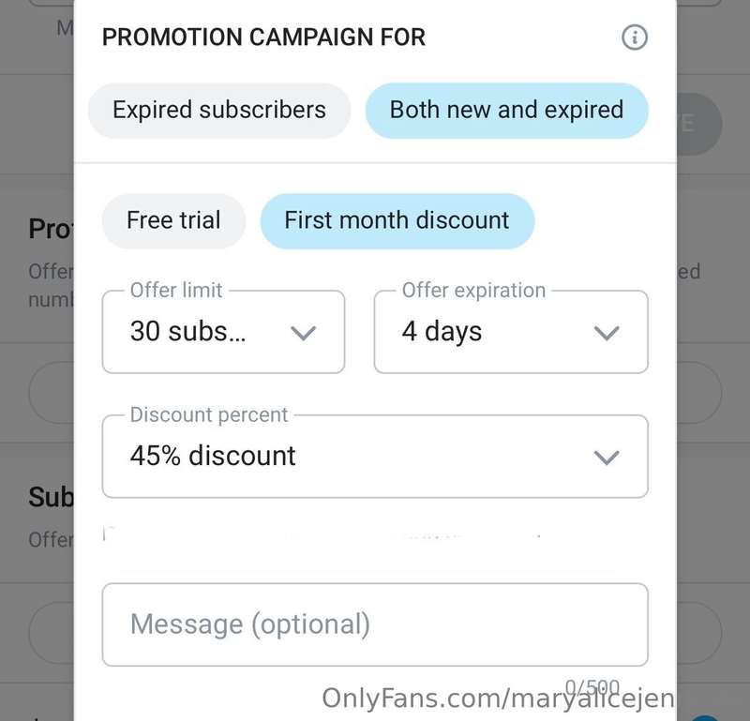
Task: Click the 30 subs… selected value text
Action: tap(188, 332)
